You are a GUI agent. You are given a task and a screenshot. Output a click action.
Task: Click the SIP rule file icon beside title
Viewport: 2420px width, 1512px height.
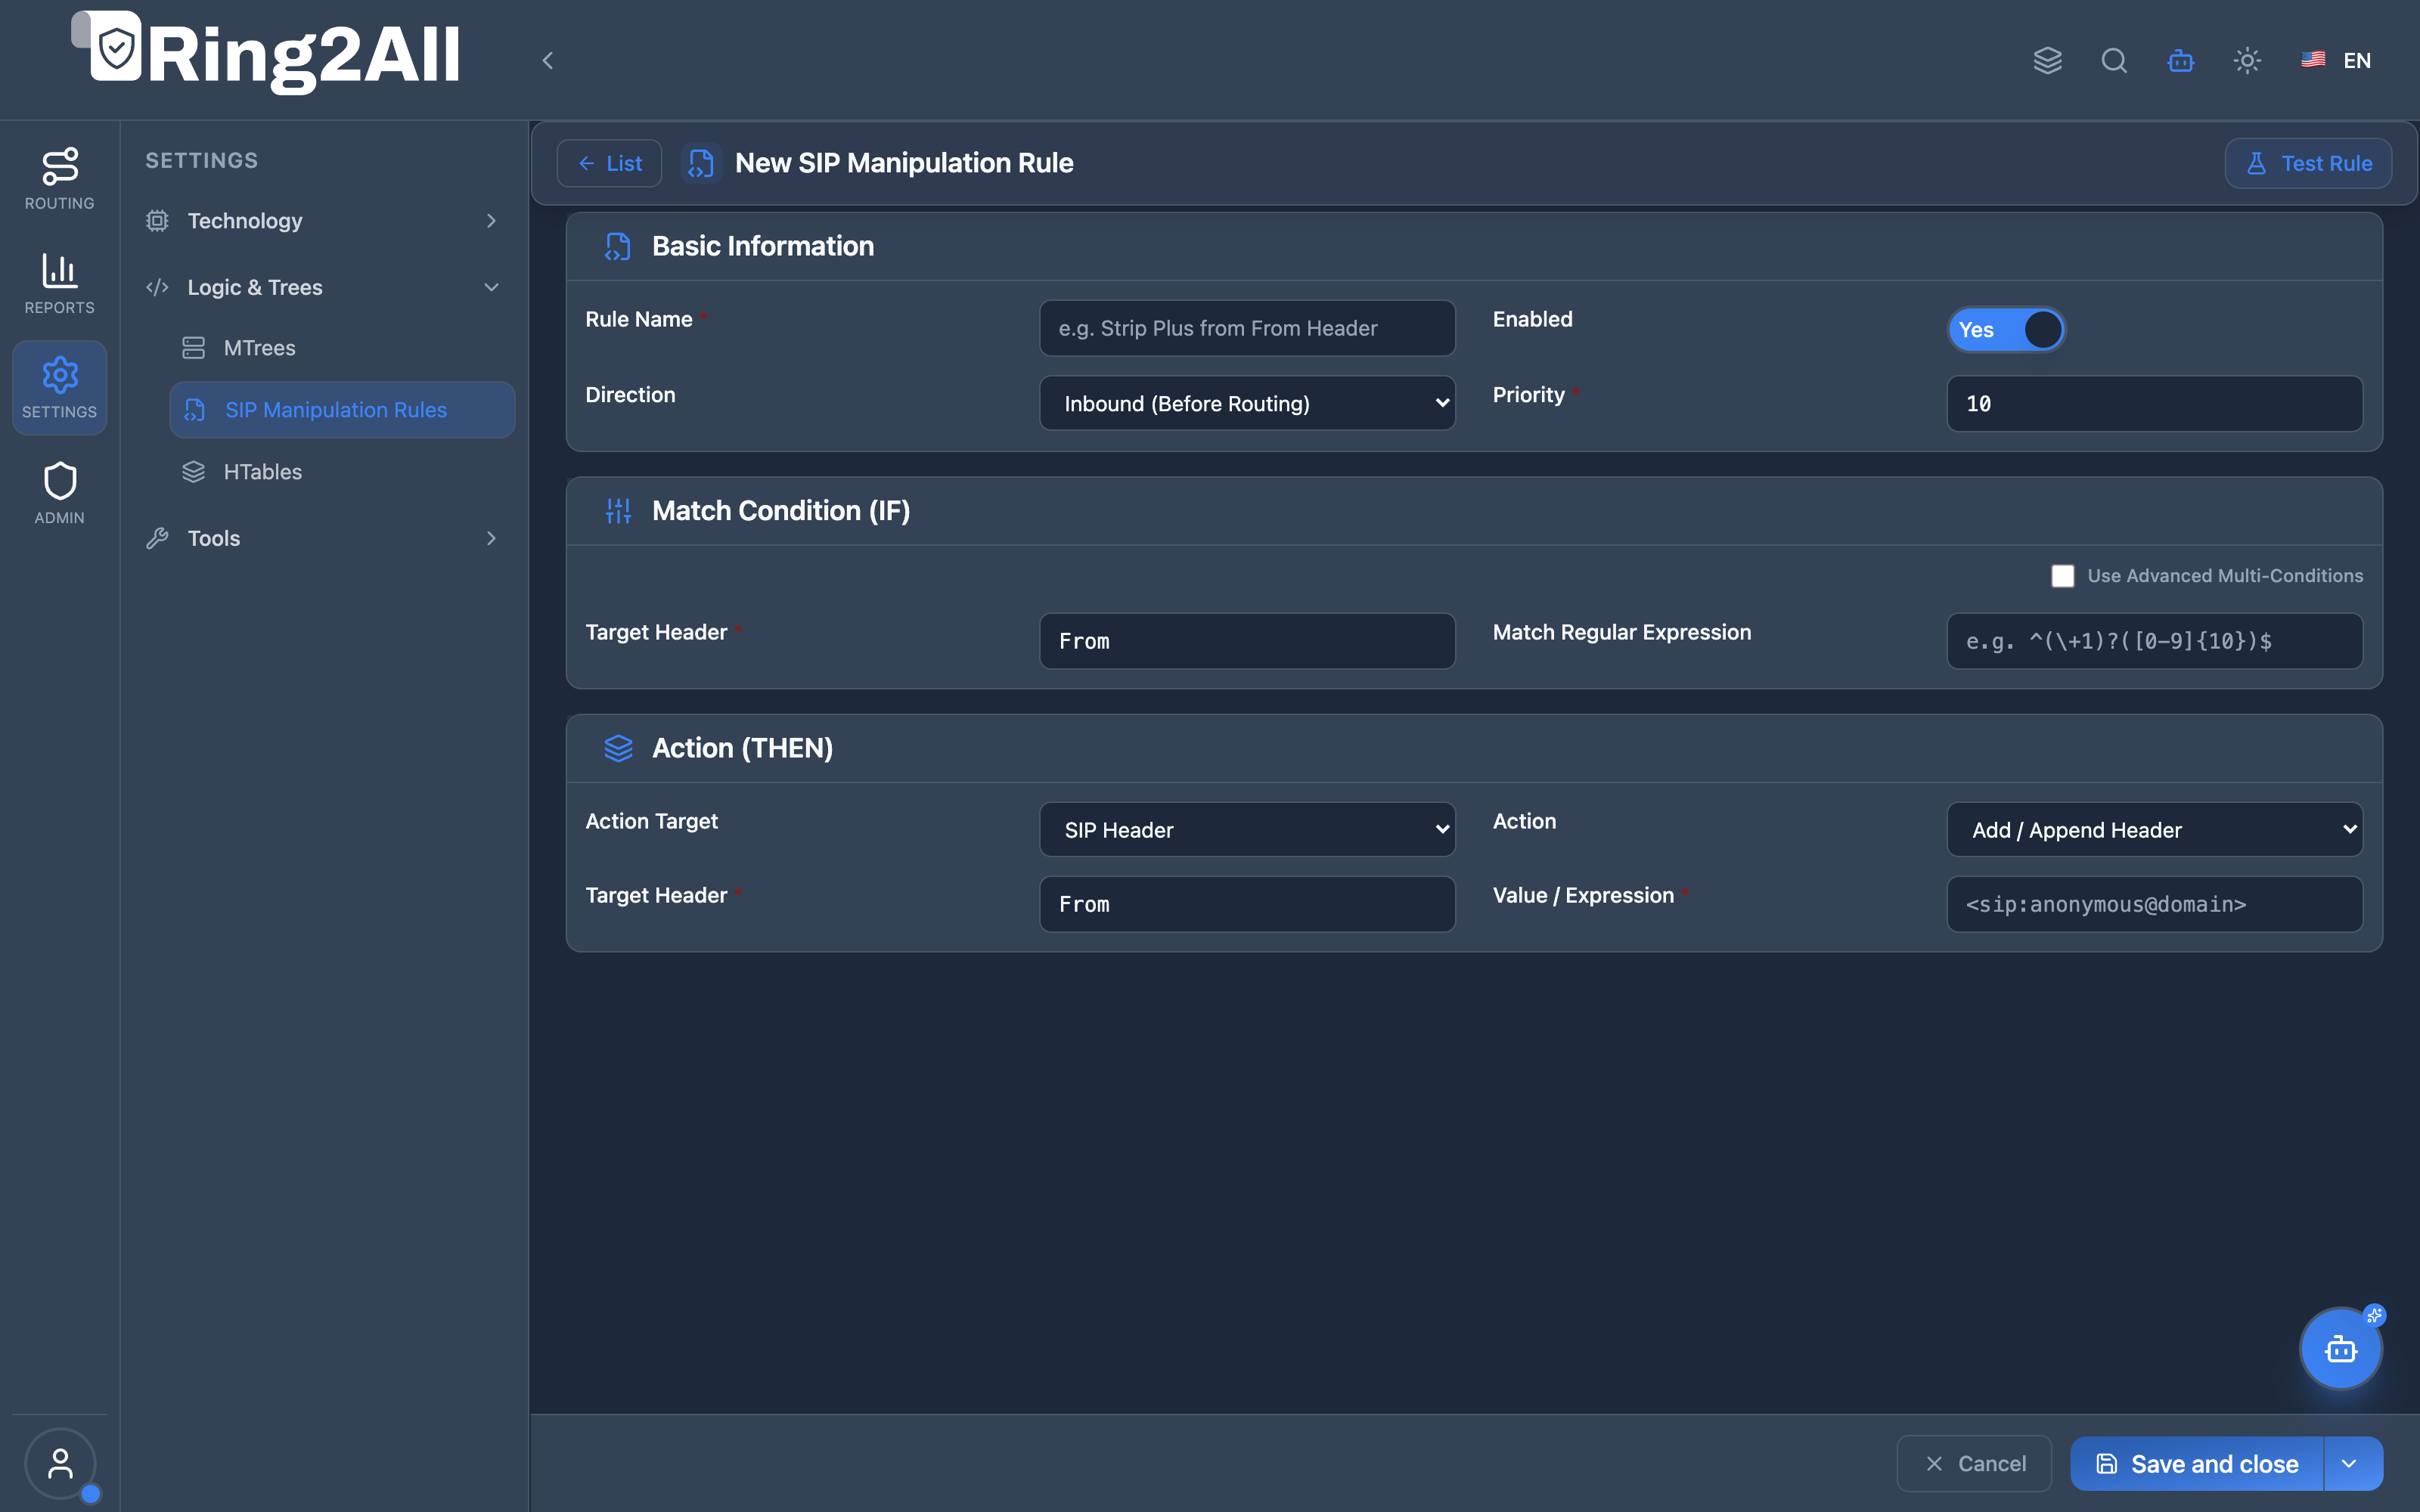tap(701, 163)
